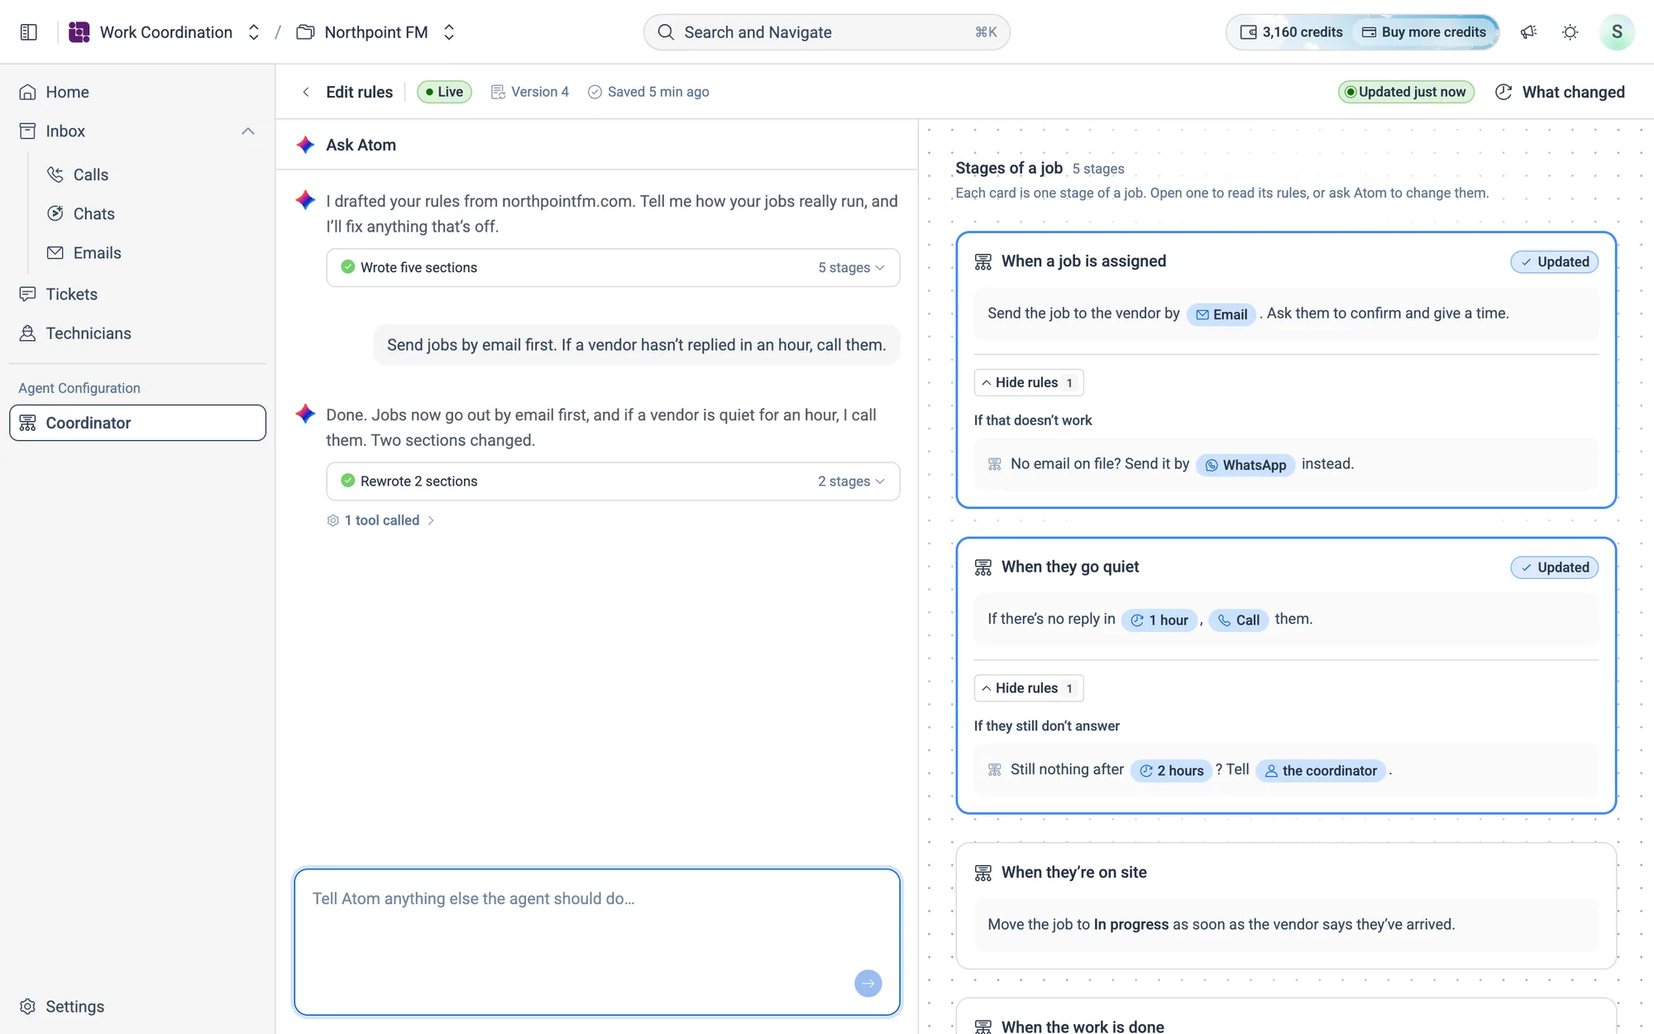Image resolution: width=1654 pixels, height=1034 pixels.
Task: Collapse Hide rules in When a job is assigned
Action: tap(1028, 382)
